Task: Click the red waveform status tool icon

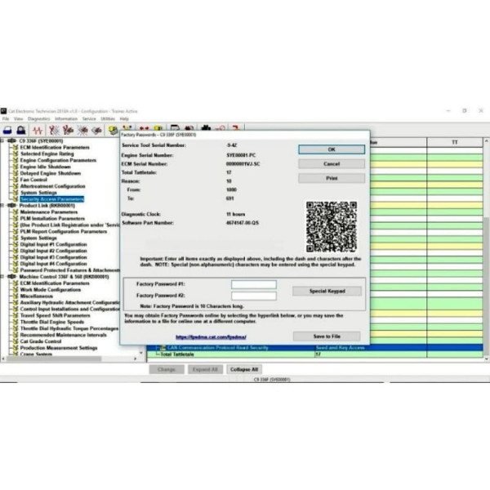Action: coord(37,130)
